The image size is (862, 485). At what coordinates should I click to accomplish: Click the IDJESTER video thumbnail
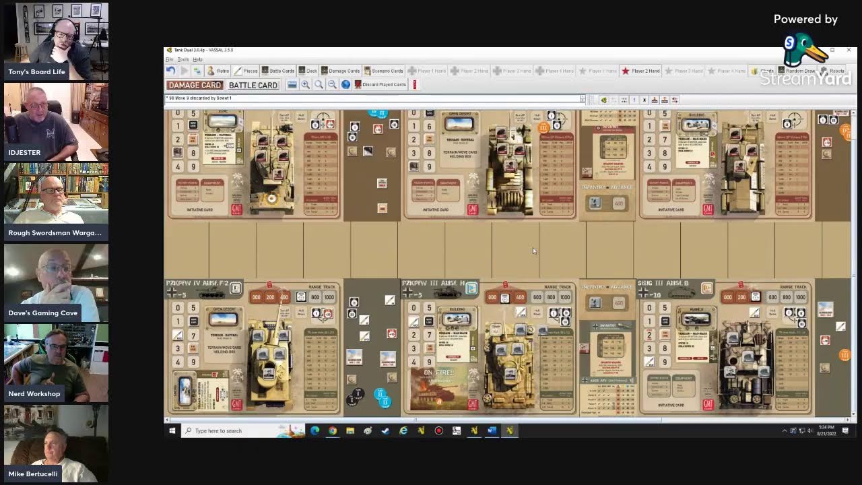pyautogui.click(x=56, y=121)
